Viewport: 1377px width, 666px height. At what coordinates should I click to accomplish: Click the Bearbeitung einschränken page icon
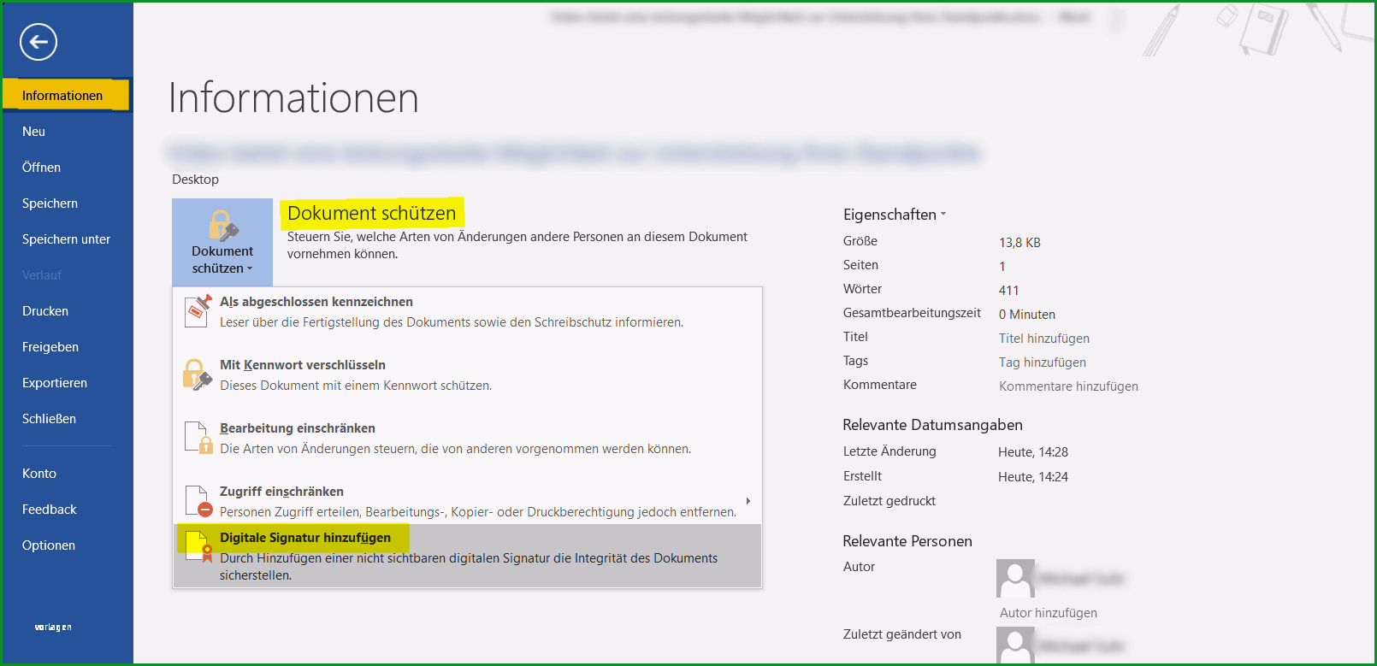click(198, 438)
